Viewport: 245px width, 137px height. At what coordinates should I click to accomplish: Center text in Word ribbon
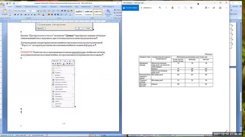[x=52, y=14]
